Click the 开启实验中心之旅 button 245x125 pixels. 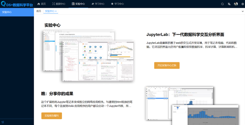(x=167, y=65)
